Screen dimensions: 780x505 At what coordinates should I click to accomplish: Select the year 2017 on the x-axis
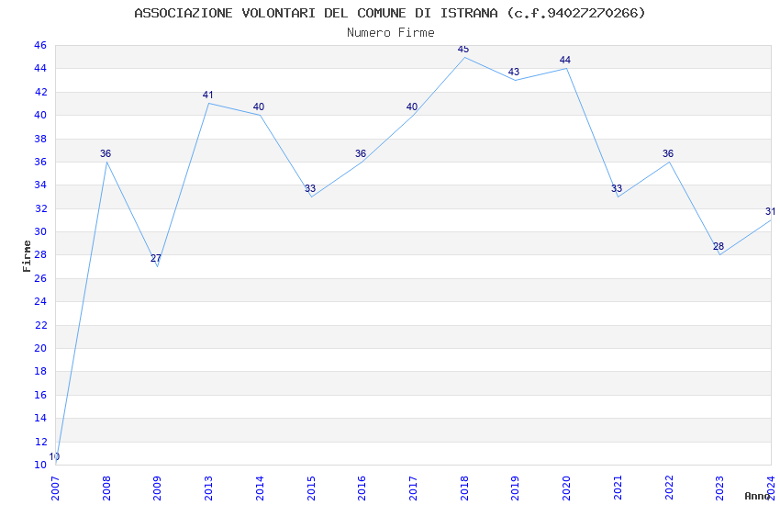(x=413, y=488)
